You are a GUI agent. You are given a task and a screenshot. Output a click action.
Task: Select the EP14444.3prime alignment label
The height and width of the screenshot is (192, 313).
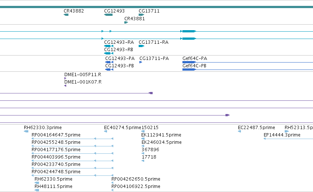pyautogui.click(x=282, y=135)
